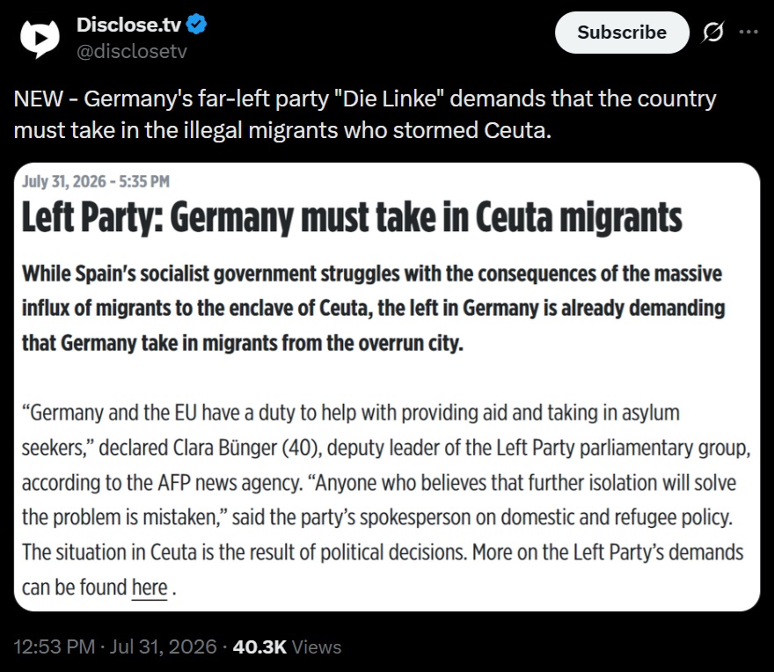Click the bold article summary paragraph
Viewport: 774px width, 672px height.
[x=373, y=308]
